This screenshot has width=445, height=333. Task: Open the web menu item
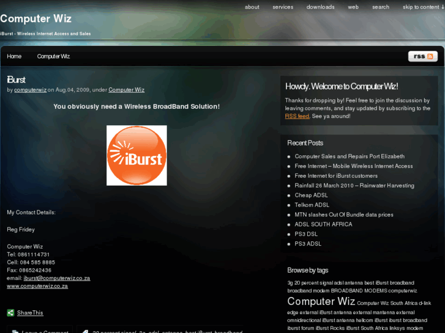click(353, 7)
